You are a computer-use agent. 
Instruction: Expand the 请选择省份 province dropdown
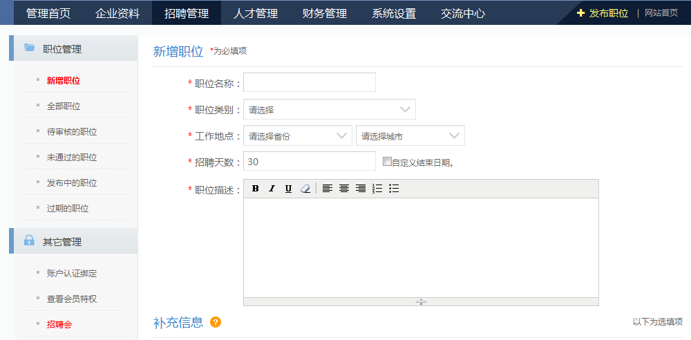coord(298,136)
